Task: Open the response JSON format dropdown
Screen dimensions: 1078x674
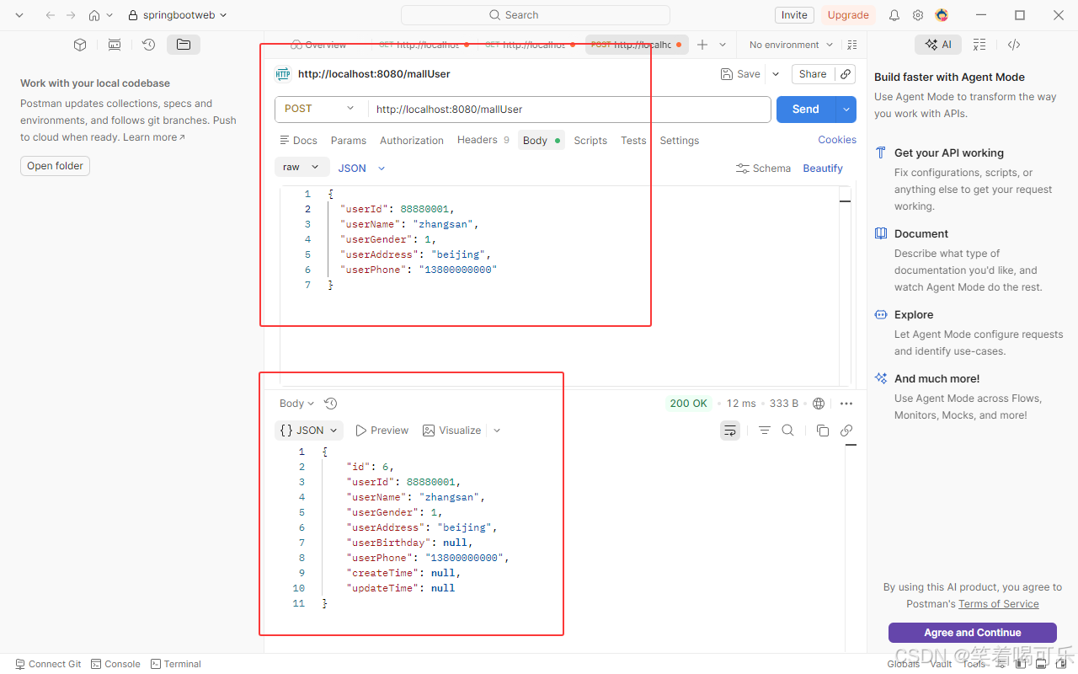Action: pos(309,431)
